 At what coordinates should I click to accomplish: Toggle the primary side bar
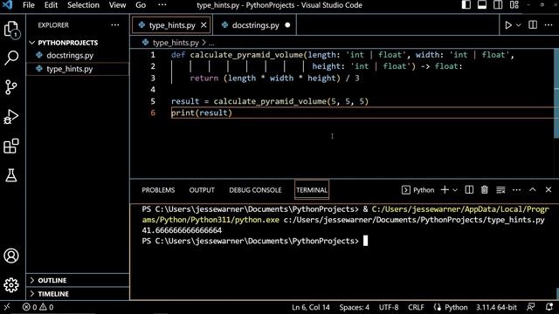466,5
